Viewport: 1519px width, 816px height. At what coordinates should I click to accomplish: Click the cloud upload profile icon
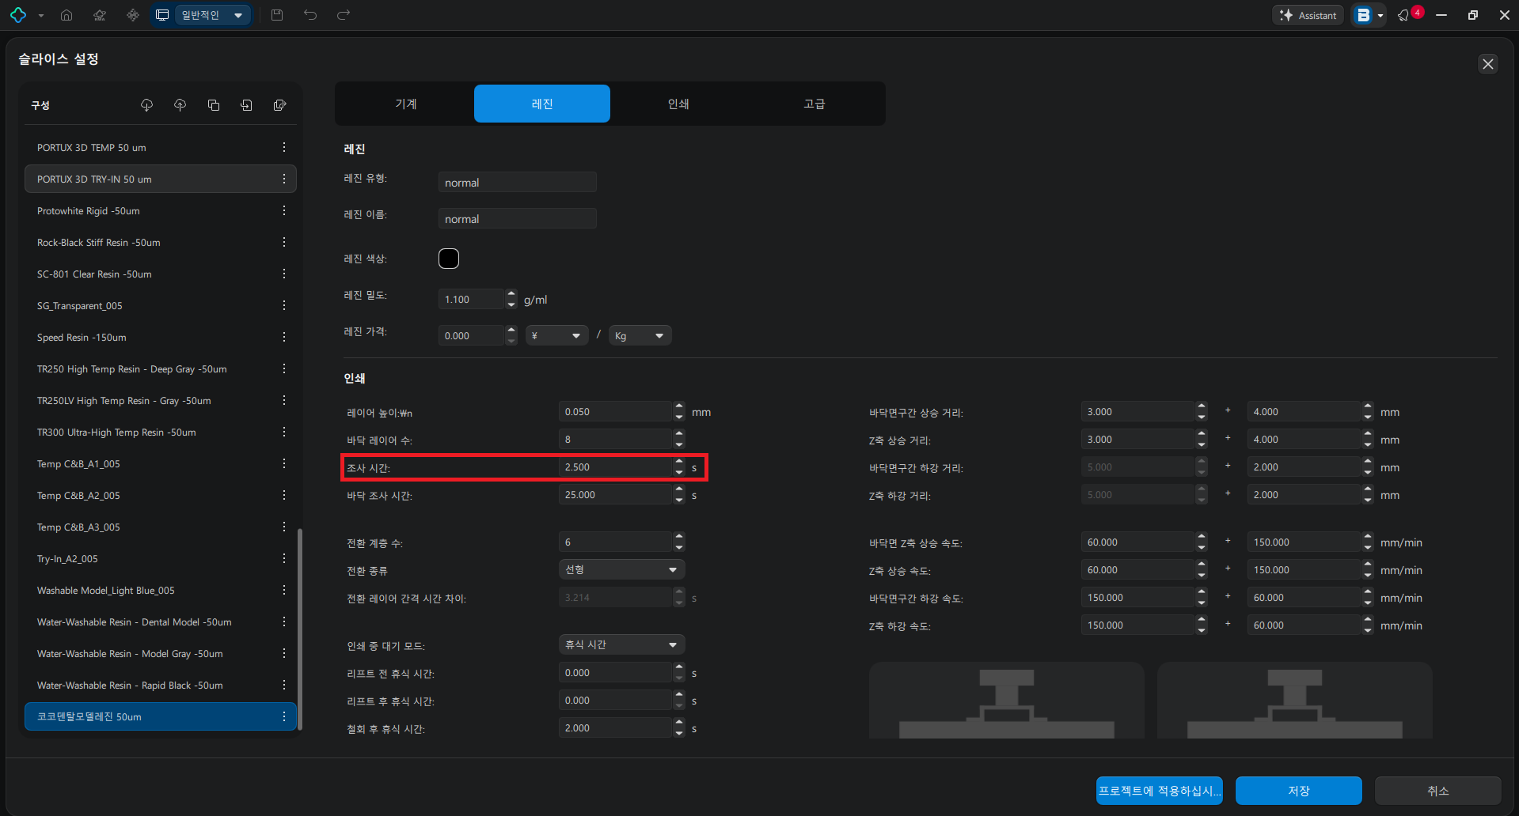pyautogui.click(x=180, y=105)
